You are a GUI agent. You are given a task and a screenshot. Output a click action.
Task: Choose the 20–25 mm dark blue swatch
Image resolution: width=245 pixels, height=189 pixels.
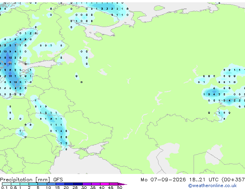69,184
